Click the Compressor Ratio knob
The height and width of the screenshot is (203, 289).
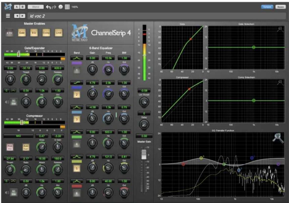(x=26, y=170)
